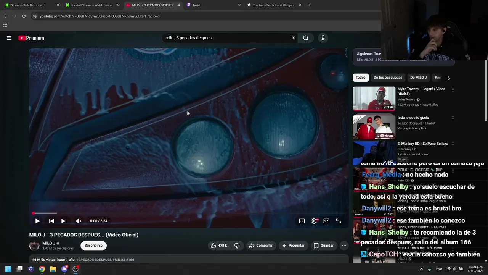The height and width of the screenshot is (275, 488).
Task: Skip to the previous video
Action: (x=51, y=221)
